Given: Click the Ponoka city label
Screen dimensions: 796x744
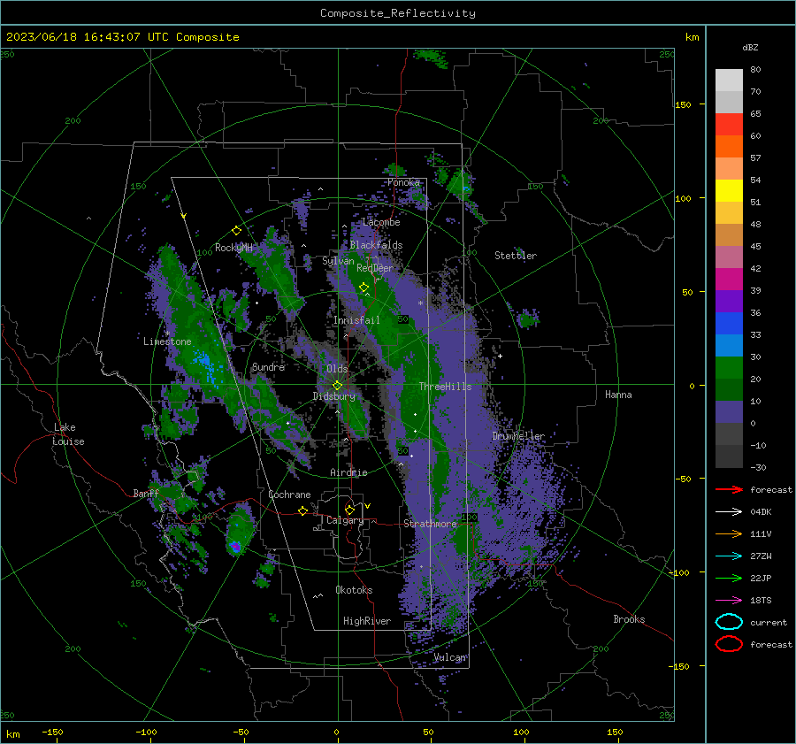Looking at the screenshot, I should point(403,182).
